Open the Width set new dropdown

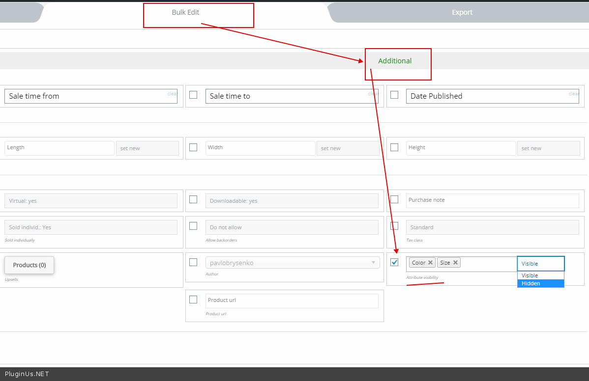[348, 148]
